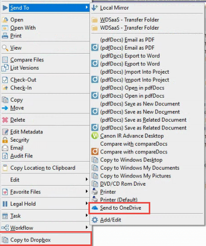Click the Check-In icon
This screenshot has height=246, width=206.
point(5,88)
